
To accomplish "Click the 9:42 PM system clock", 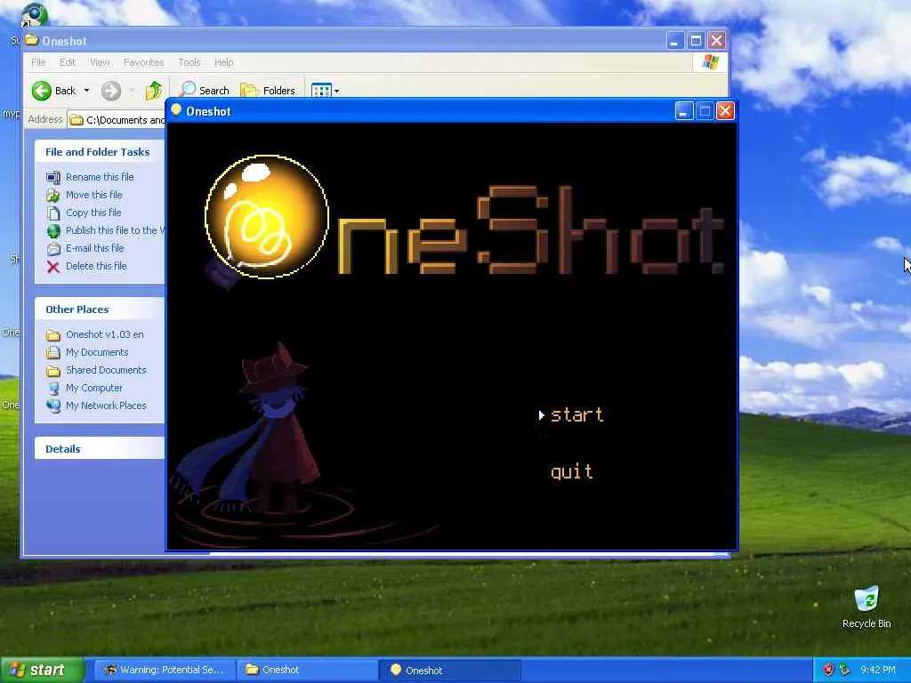I will (x=878, y=670).
